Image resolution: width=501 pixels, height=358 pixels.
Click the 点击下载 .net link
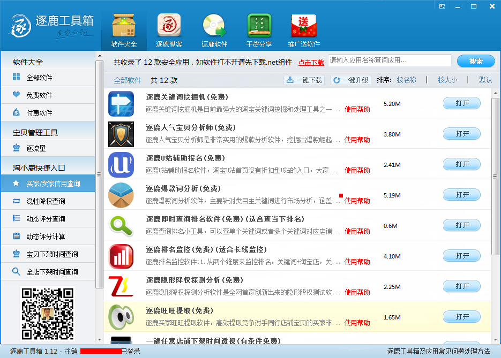click(x=311, y=62)
